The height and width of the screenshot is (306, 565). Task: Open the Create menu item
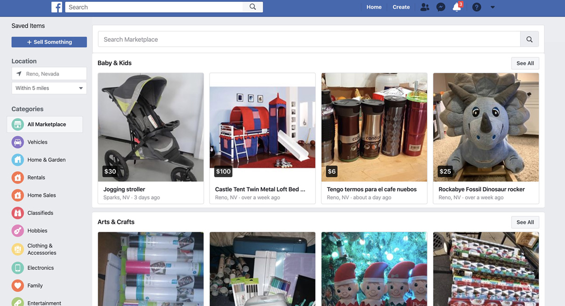click(401, 7)
